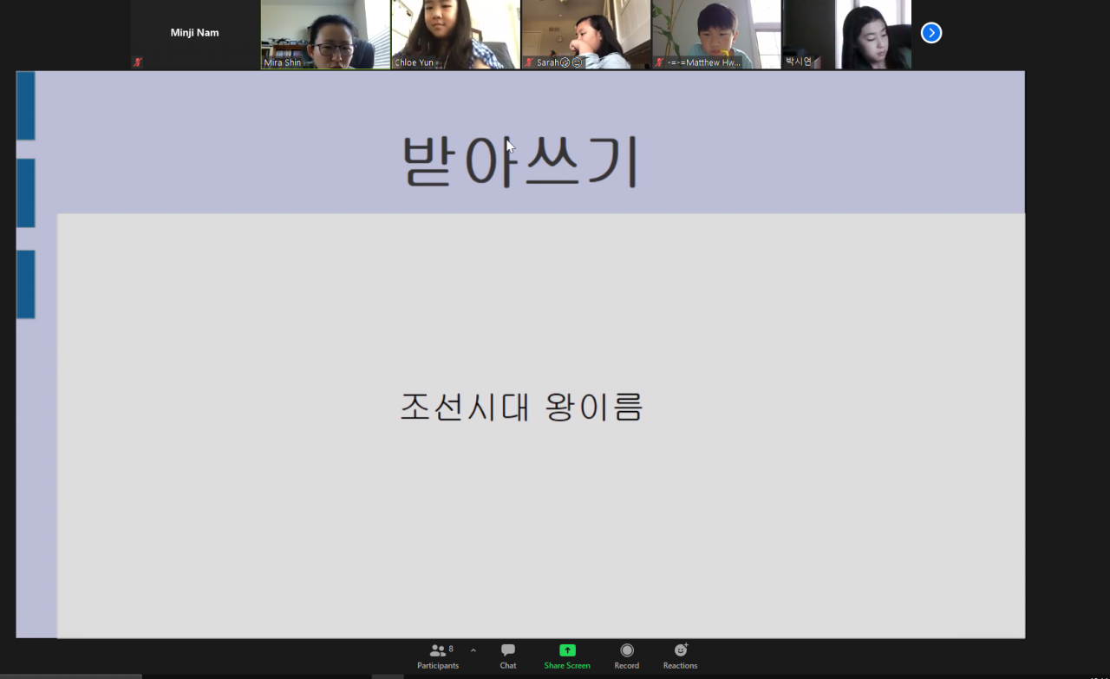
Task: Select Sarah's video thumbnail
Action: coord(586,35)
